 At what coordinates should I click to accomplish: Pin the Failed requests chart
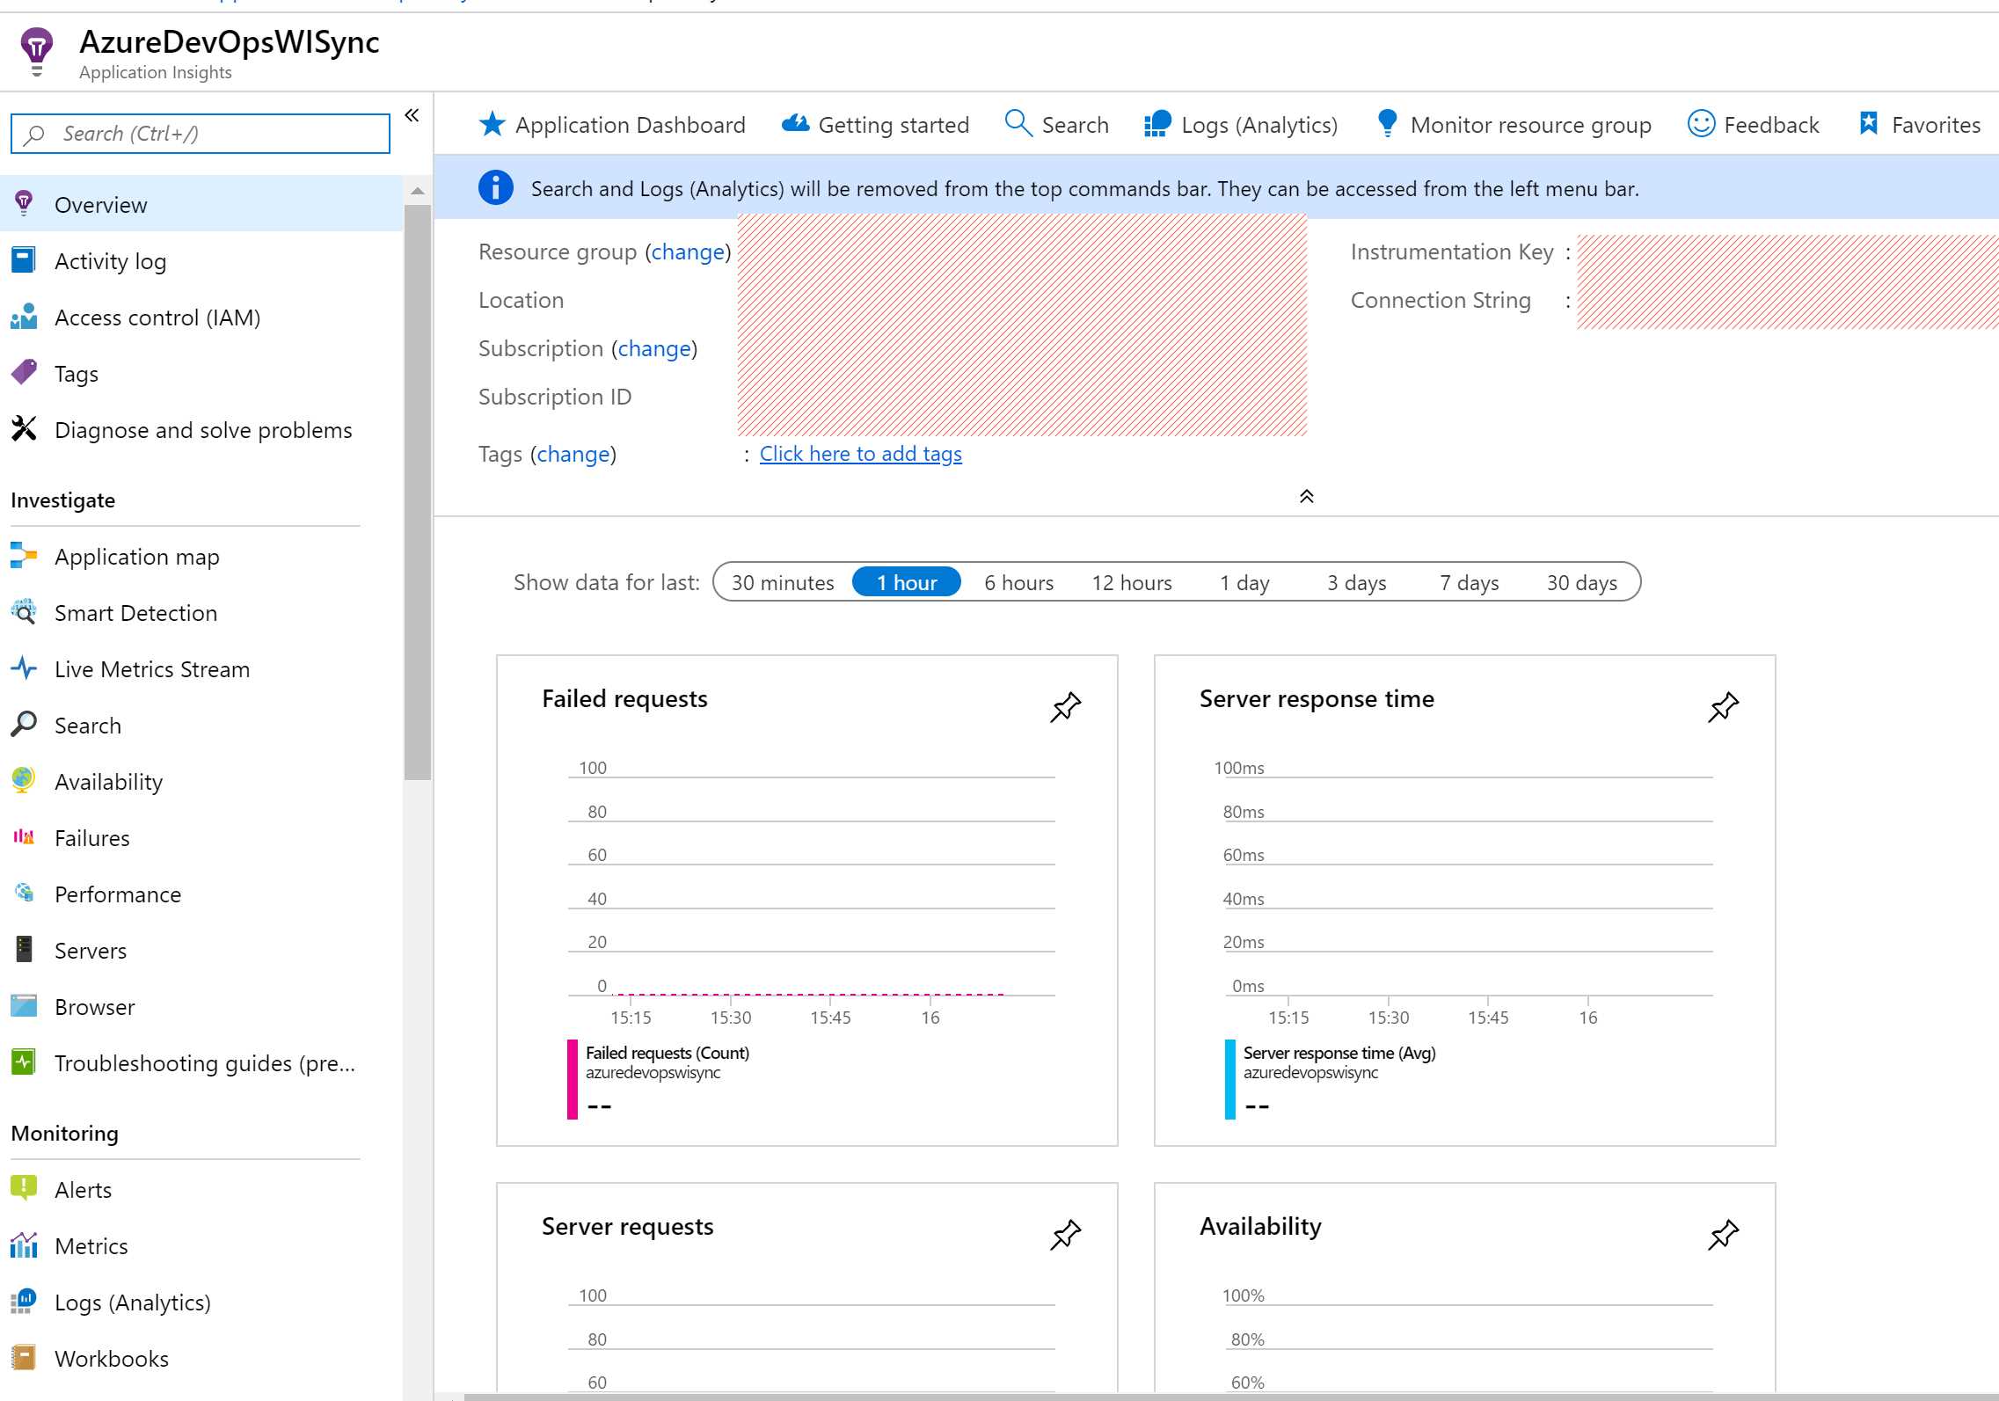[1065, 706]
